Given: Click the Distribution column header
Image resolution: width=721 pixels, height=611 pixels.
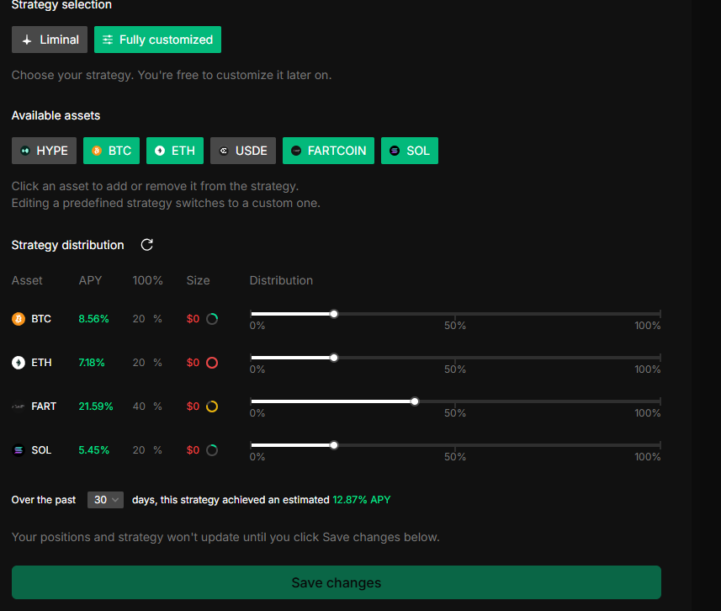Looking at the screenshot, I should [x=281, y=280].
